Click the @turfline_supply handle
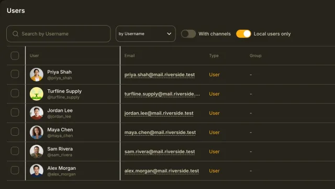Screen dimensions: 335x189 tap(63, 97)
